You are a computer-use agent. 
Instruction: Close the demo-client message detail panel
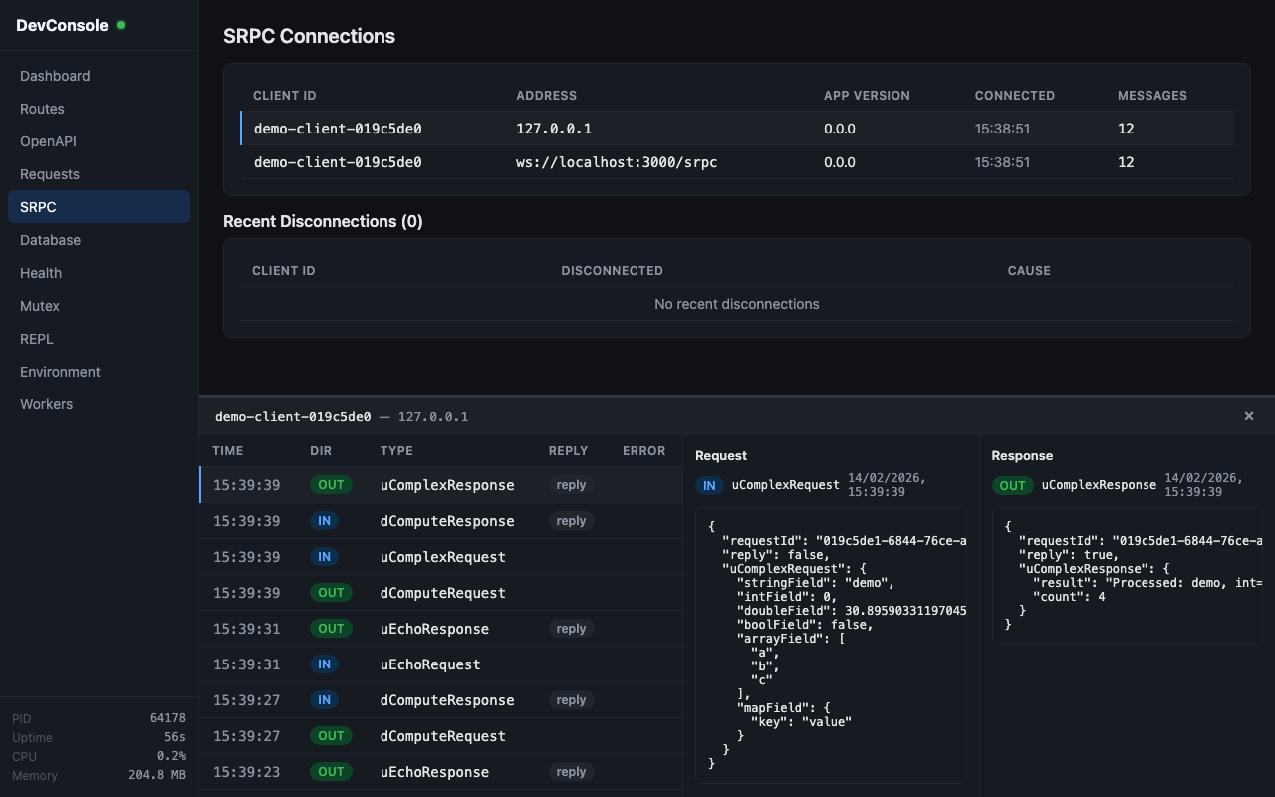[x=1249, y=416]
